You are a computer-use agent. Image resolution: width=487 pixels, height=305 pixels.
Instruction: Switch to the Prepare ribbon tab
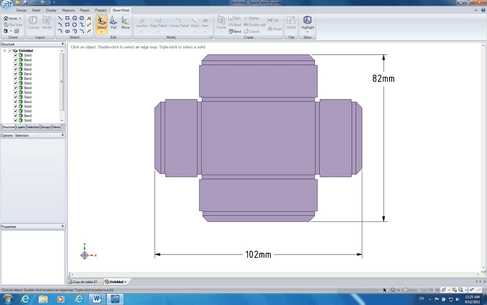101,10
